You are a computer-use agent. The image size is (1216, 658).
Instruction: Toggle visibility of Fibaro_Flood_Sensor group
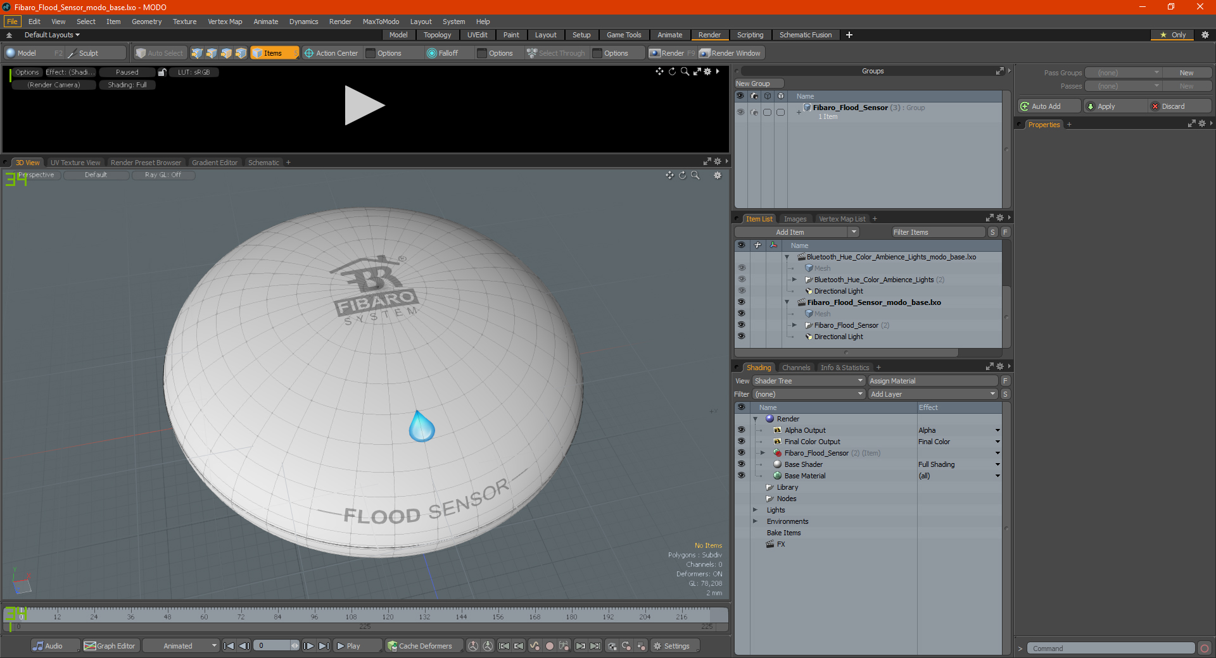click(740, 112)
